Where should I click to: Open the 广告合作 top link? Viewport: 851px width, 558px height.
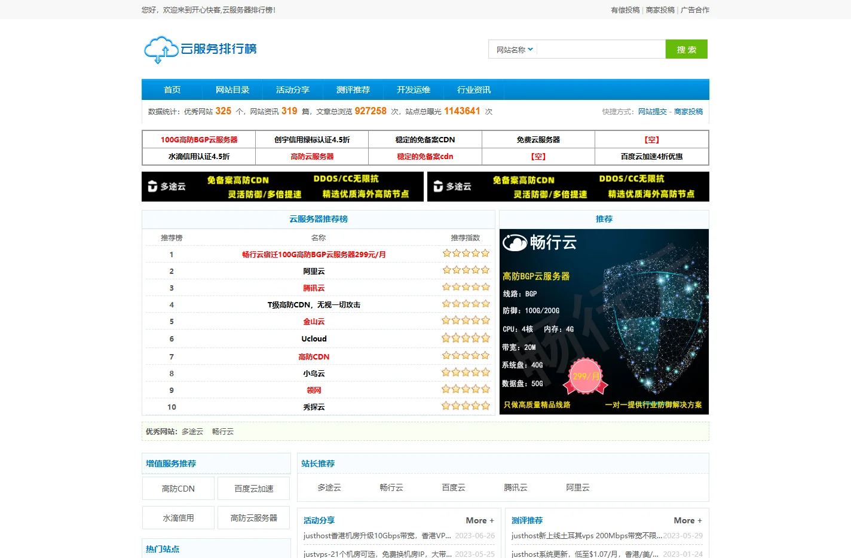(x=695, y=10)
